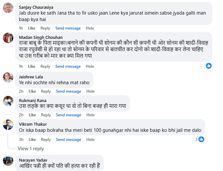The height and width of the screenshot is (171, 223).
Task: Click Narayan Yadav's avatar
Action: pyautogui.click(x=8, y=161)
